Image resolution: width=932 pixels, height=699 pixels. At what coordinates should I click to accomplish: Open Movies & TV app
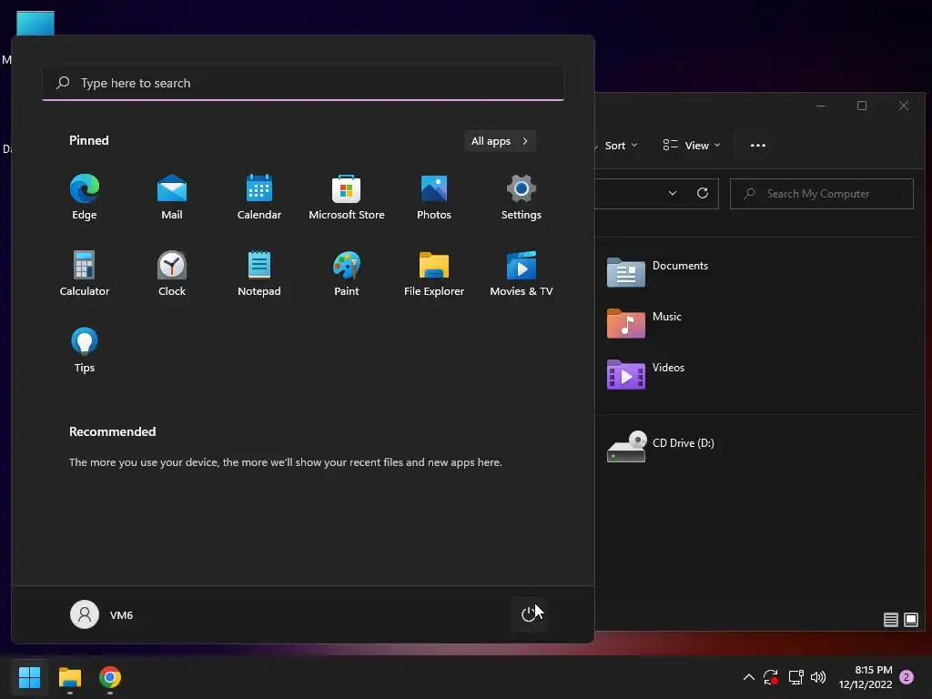(522, 274)
